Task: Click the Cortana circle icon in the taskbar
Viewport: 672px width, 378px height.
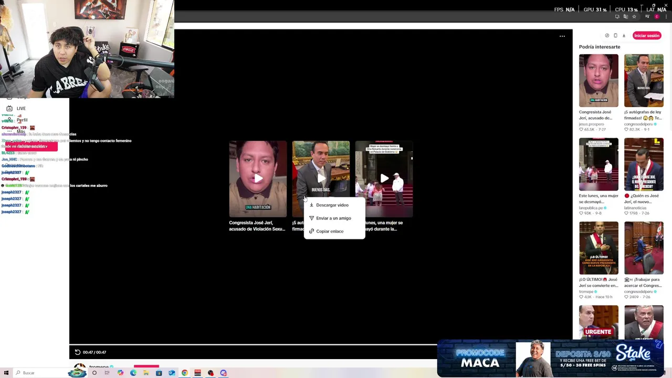Action: click(x=94, y=373)
